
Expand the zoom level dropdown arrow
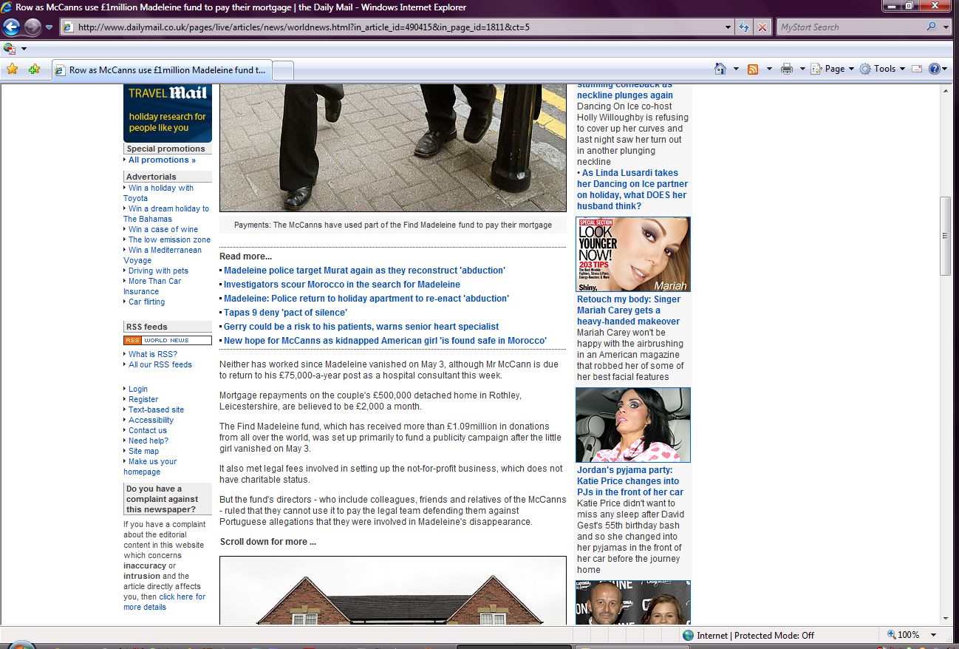(933, 635)
